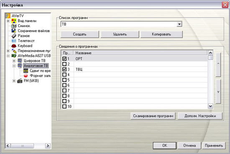
Task: Click the Вид панели colorful shapes icon
Action: point(14,21)
